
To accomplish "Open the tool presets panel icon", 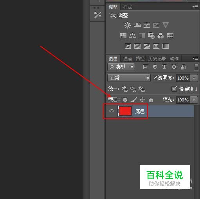I will (97, 15).
